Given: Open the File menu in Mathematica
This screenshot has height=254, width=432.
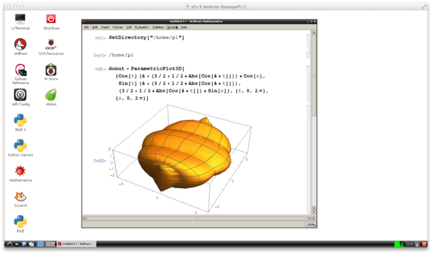Looking at the screenshot, I should (x=86, y=27).
